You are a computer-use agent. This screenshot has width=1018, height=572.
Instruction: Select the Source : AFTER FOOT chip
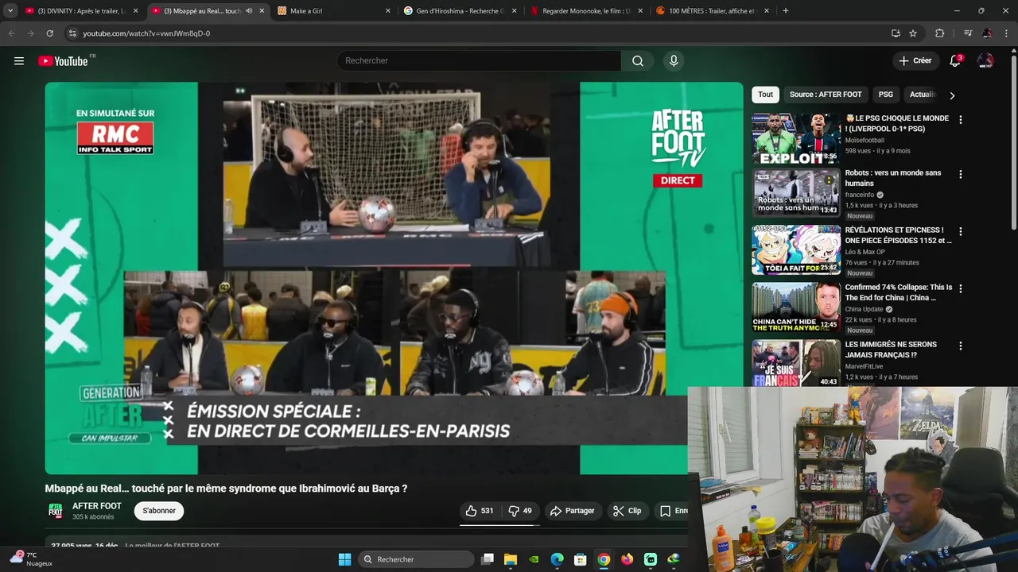coord(826,95)
